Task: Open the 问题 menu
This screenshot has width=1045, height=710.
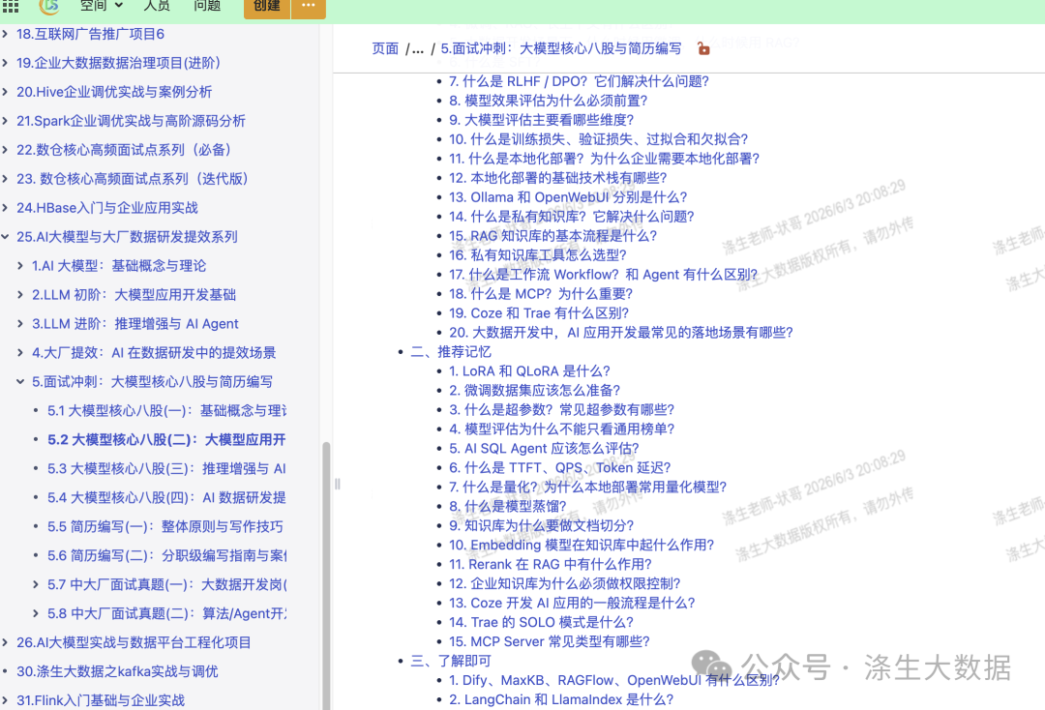Action: coord(207,6)
